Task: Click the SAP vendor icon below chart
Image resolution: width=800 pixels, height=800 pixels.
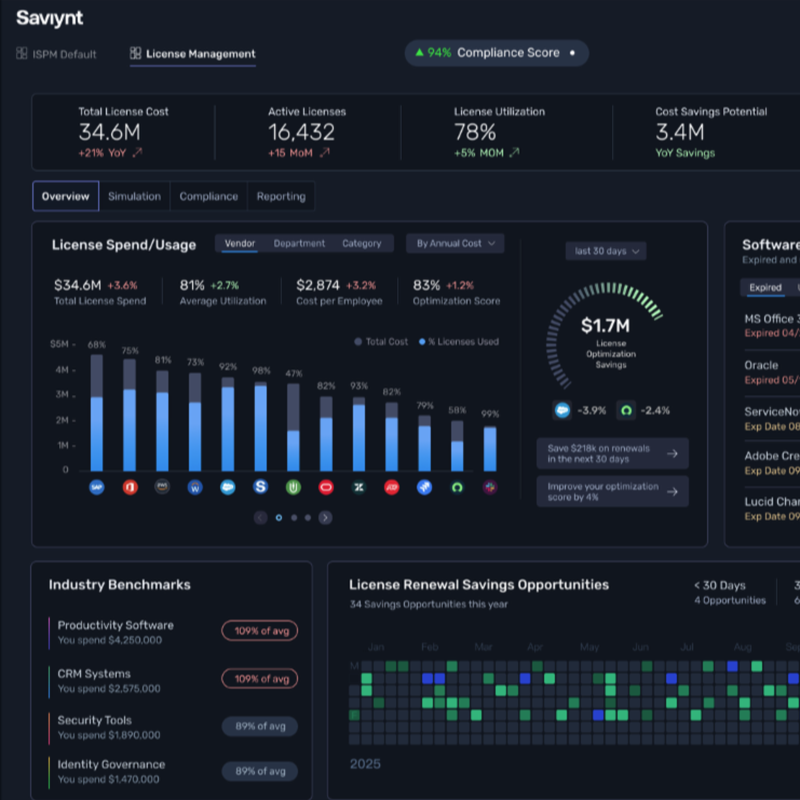Action: 97,487
